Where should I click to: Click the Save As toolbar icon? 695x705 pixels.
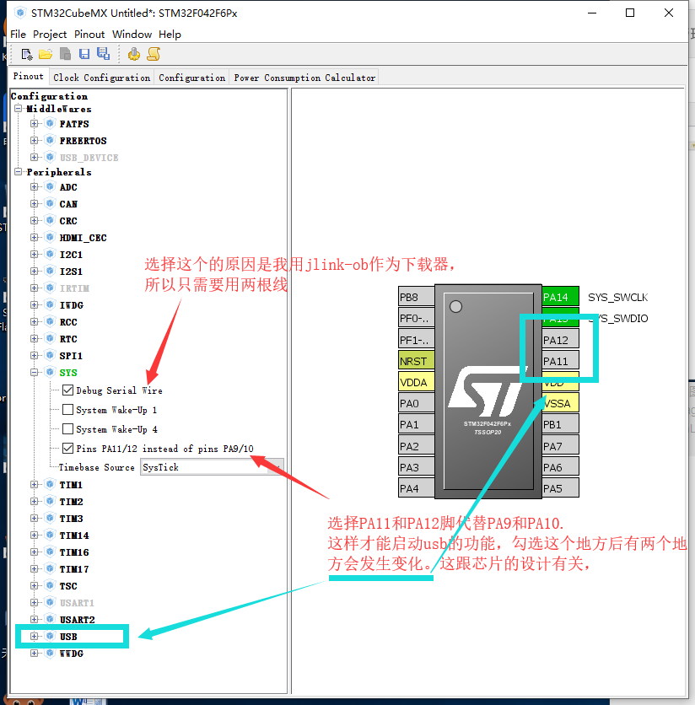point(102,52)
